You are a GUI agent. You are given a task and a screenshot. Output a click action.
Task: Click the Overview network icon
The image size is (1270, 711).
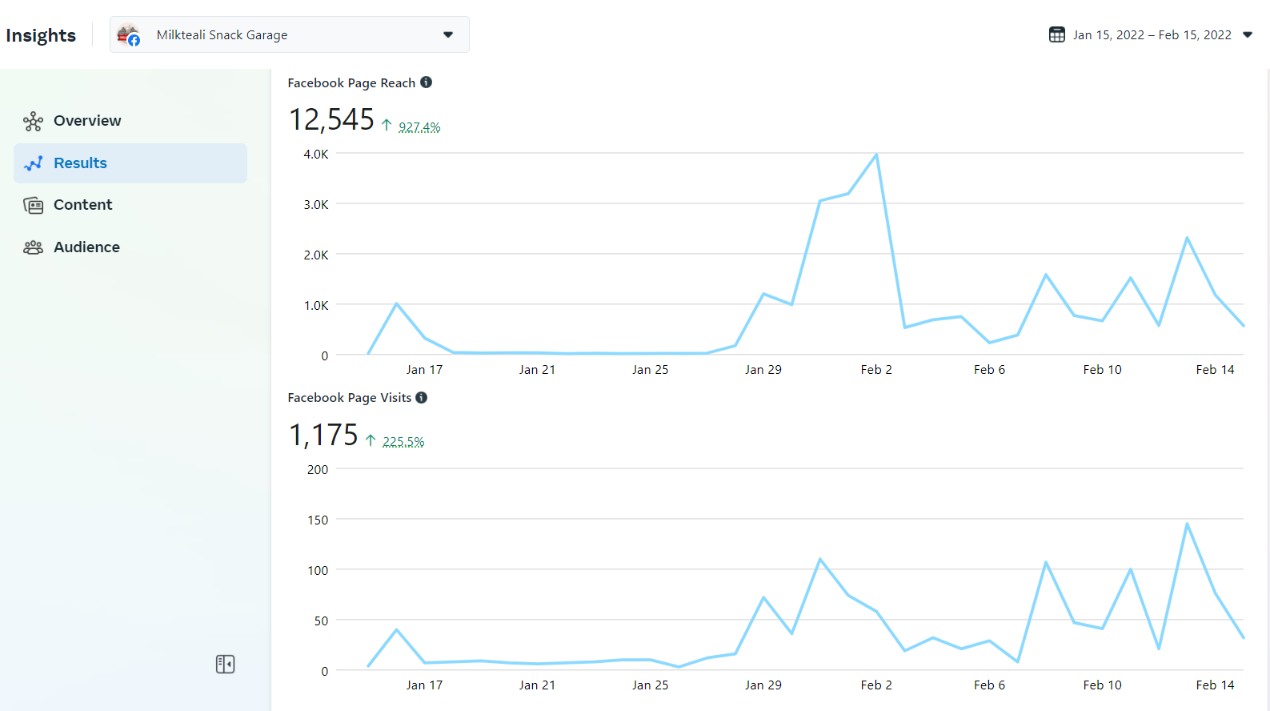click(33, 122)
